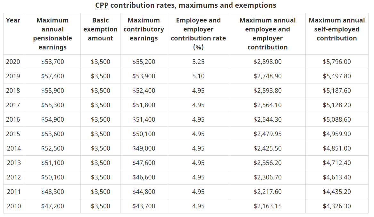Click the $2,564.10 employee contribution cell

(268, 105)
